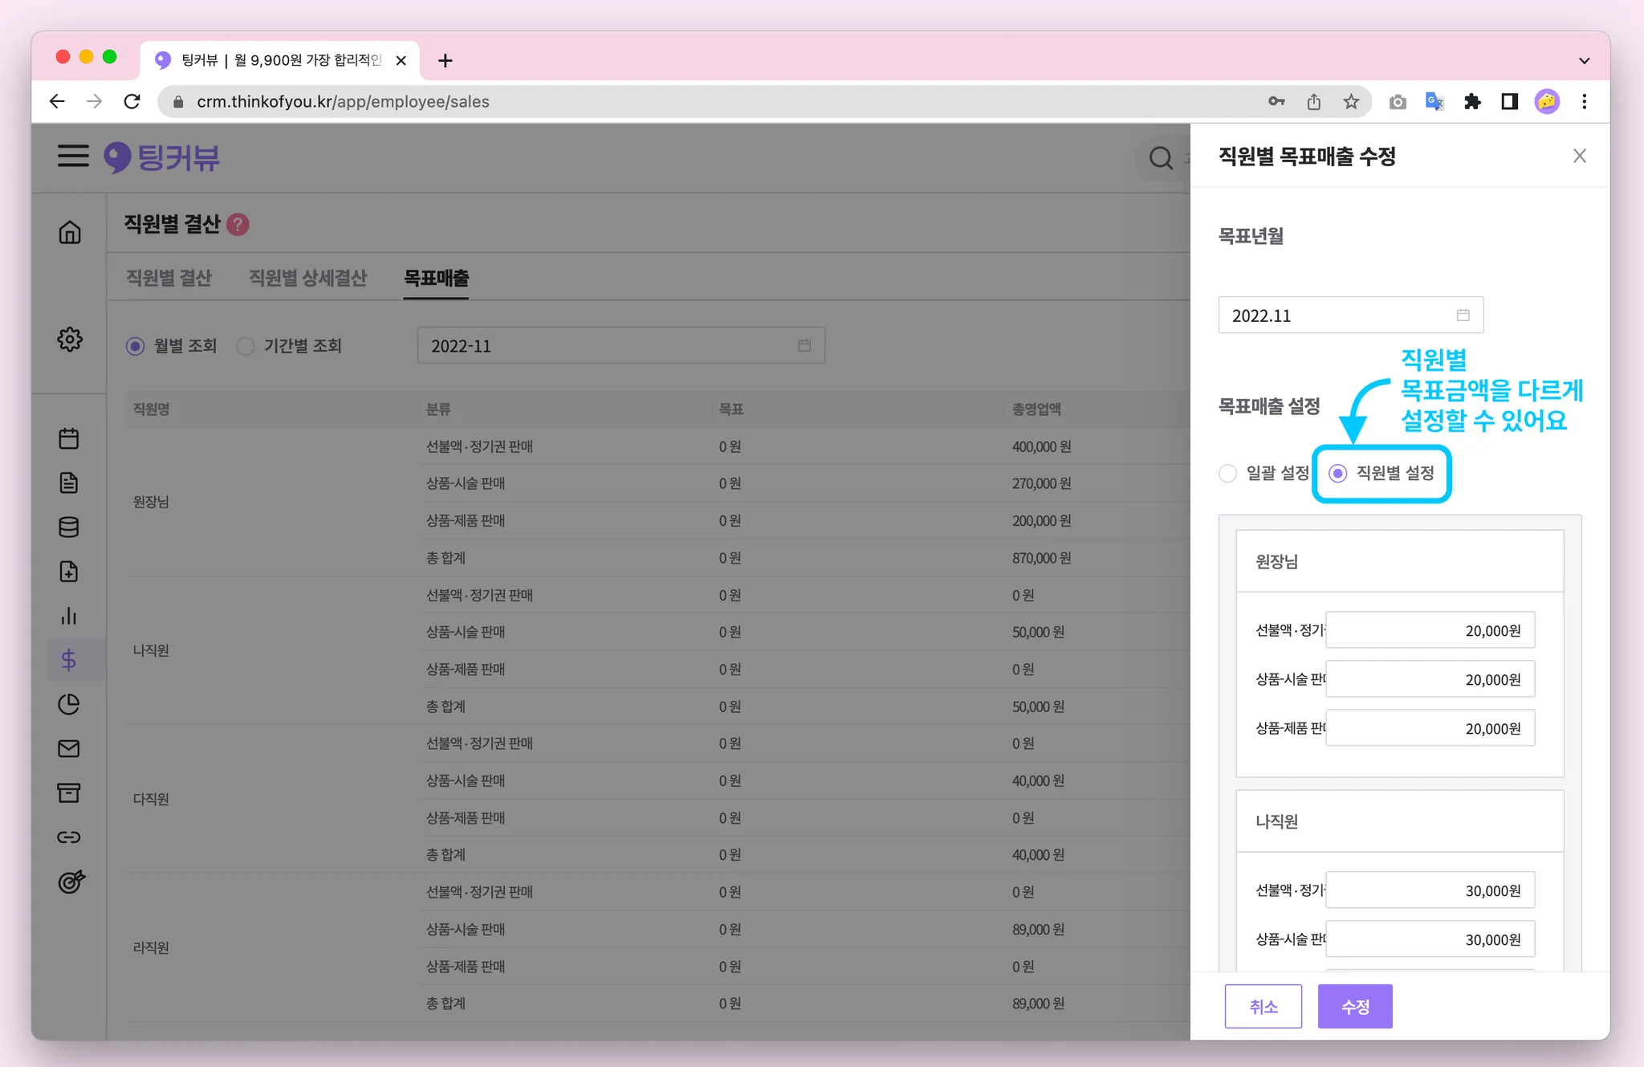Viewport: 1644px width, 1067px height.
Task: Click 원장님's 상품-시술 target amount field
Action: [1430, 679]
